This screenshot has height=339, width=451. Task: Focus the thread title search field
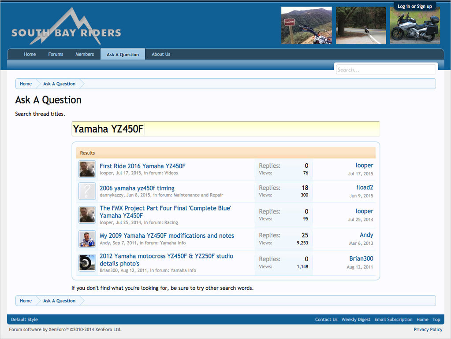tap(225, 129)
